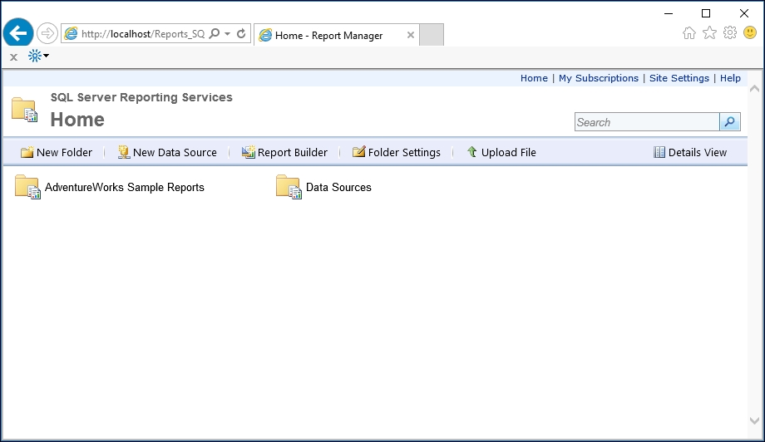Open browser tools with the gear icon
The width and height of the screenshot is (765, 442).
click(x=730, y=32)
